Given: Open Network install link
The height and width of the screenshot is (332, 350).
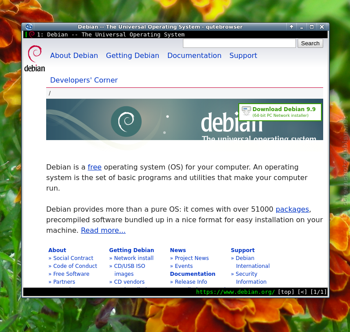Looking at the screenshot, I should point(134,258).
